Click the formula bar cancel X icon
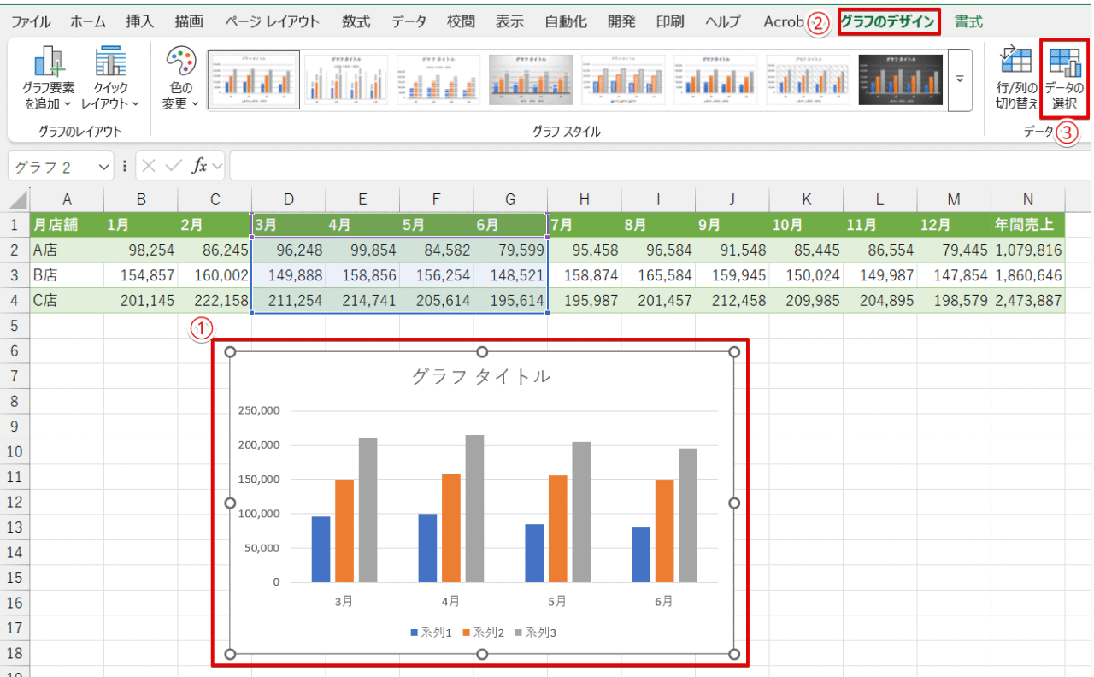Image resolution: width=1094 pixels, height=677 pixels. 150,166
